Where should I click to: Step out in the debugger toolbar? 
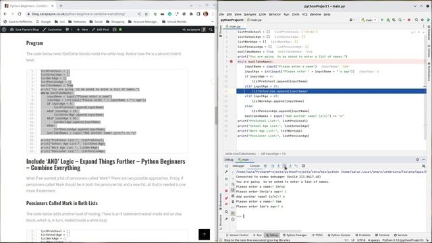pyautogui.click(x=290, y=166)
